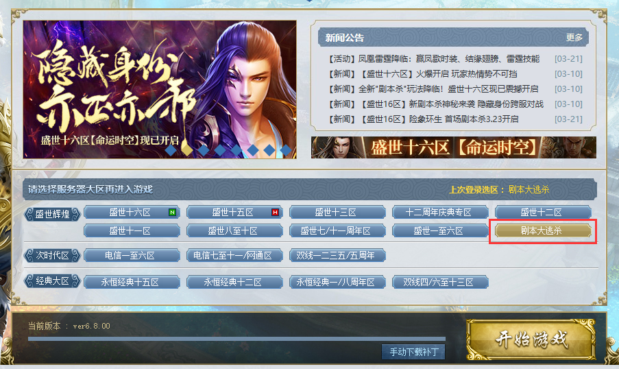Click the 盛世十六区【命运时空】 banner image
The height and width of the screenshot is (369, 619).
tap(454, 147)
